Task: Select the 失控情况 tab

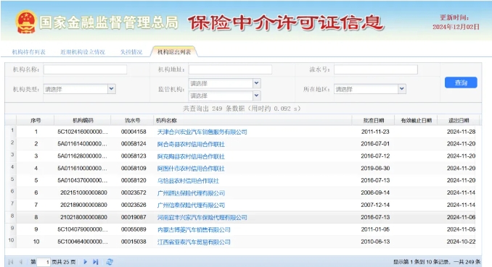Action: tap(131, 52)
